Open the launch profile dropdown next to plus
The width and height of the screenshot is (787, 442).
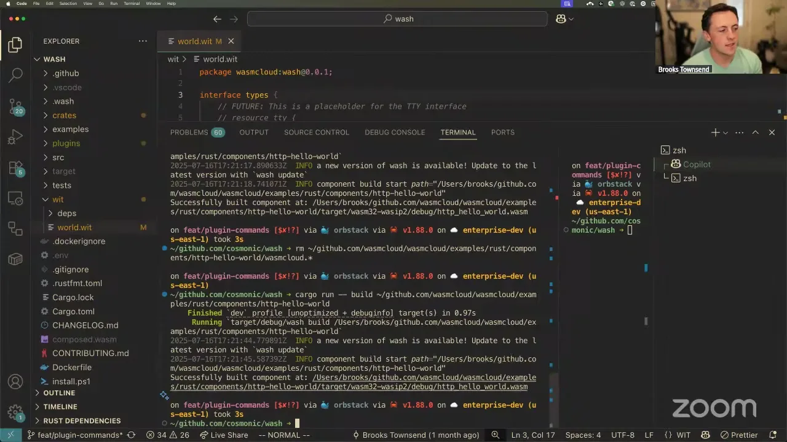[x=726, y=133]
